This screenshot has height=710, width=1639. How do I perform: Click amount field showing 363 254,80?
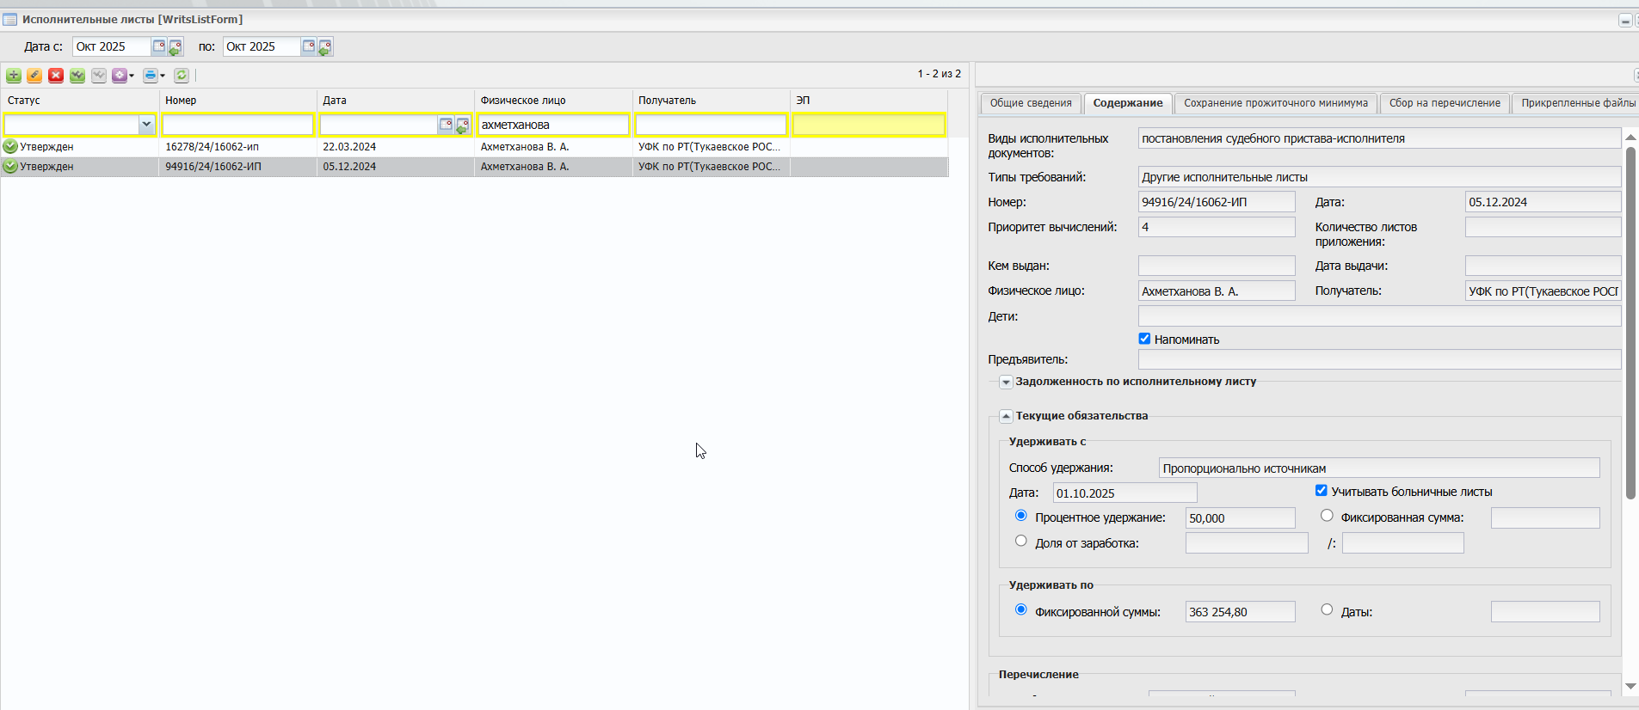(1240, 611)
